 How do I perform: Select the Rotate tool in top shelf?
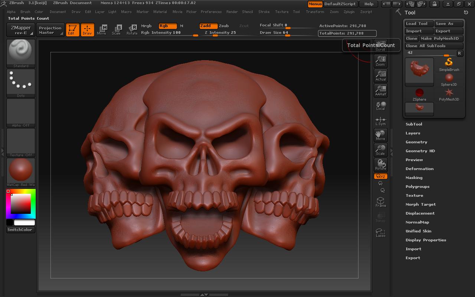[x=132, y=30]
